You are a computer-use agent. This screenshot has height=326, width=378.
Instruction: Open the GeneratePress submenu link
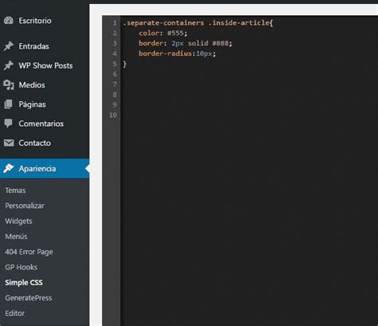click(29, 298)
